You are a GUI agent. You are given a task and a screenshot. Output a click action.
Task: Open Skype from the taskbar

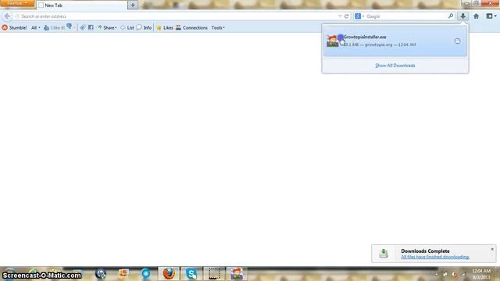coord(191,274)
